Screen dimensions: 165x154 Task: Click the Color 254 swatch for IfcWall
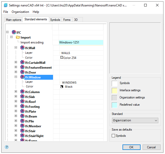(x=62, y=57)
